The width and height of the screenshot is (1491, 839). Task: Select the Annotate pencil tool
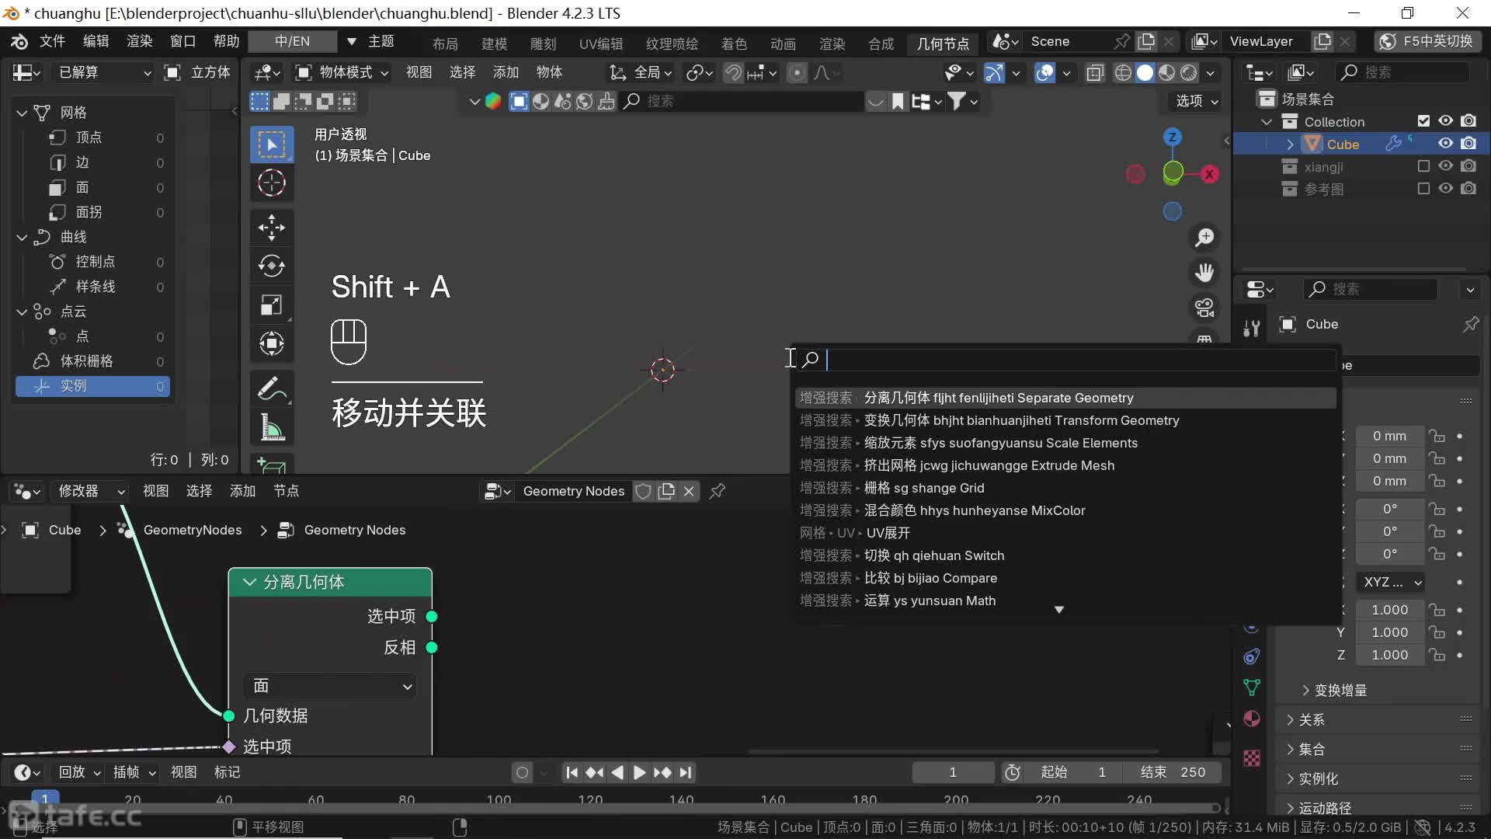[x=271, y=388]
